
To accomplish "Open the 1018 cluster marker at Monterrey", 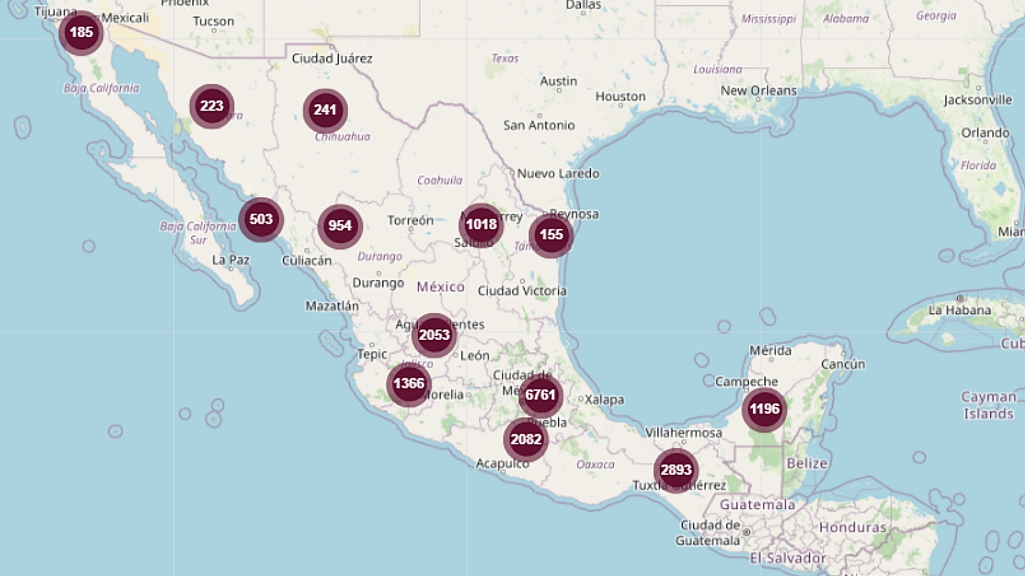I will coord(481,225).
